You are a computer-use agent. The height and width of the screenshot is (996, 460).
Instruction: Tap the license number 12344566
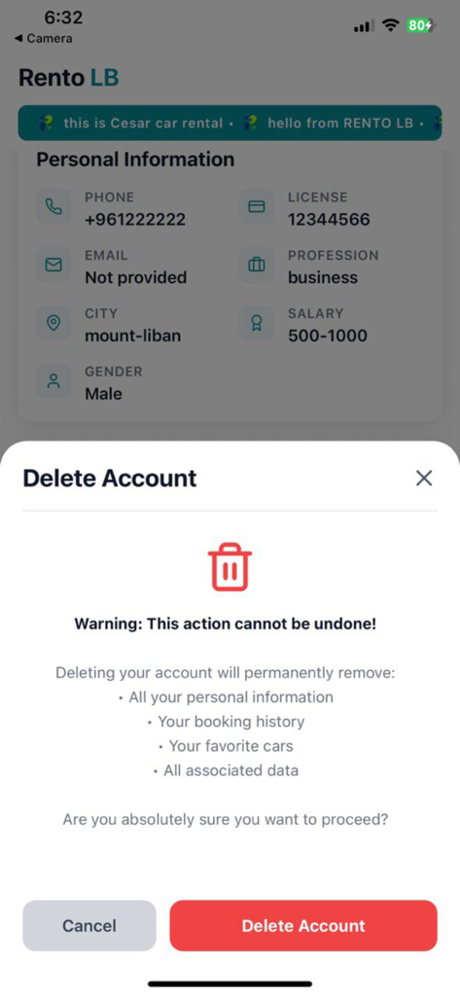[329, 220]
